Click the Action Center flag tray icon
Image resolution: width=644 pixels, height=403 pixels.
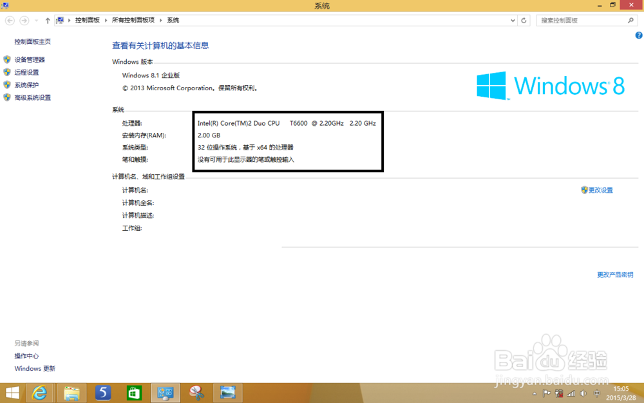pyautogui.click(x=547, y=393)
